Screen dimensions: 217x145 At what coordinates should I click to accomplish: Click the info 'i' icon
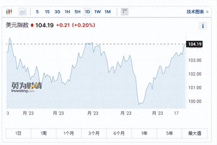coord(203,26)
